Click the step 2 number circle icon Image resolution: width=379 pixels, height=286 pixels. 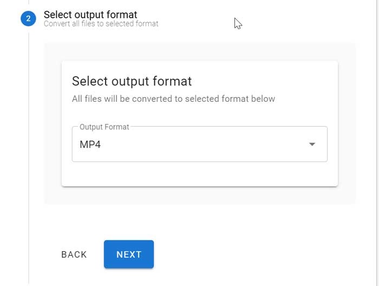[x=28, y=19]
